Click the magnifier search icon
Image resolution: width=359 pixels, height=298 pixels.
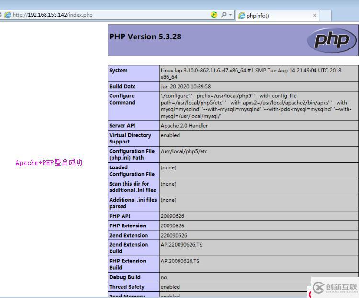[224, 15]
